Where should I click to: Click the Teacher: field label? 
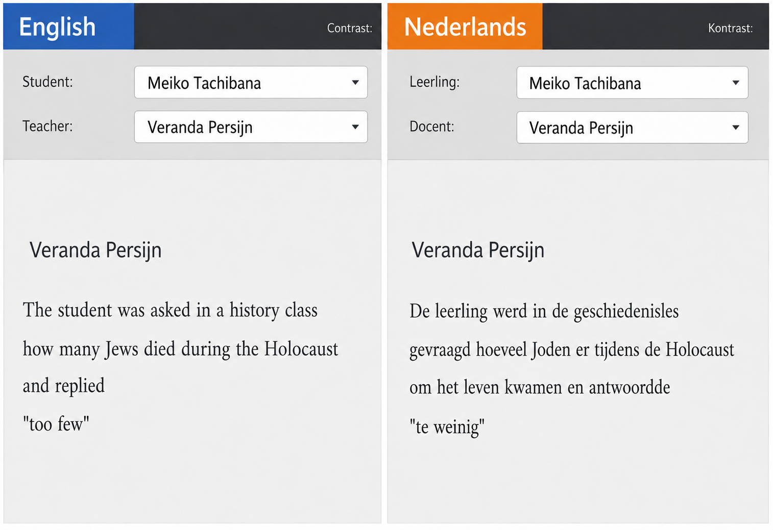47,126
